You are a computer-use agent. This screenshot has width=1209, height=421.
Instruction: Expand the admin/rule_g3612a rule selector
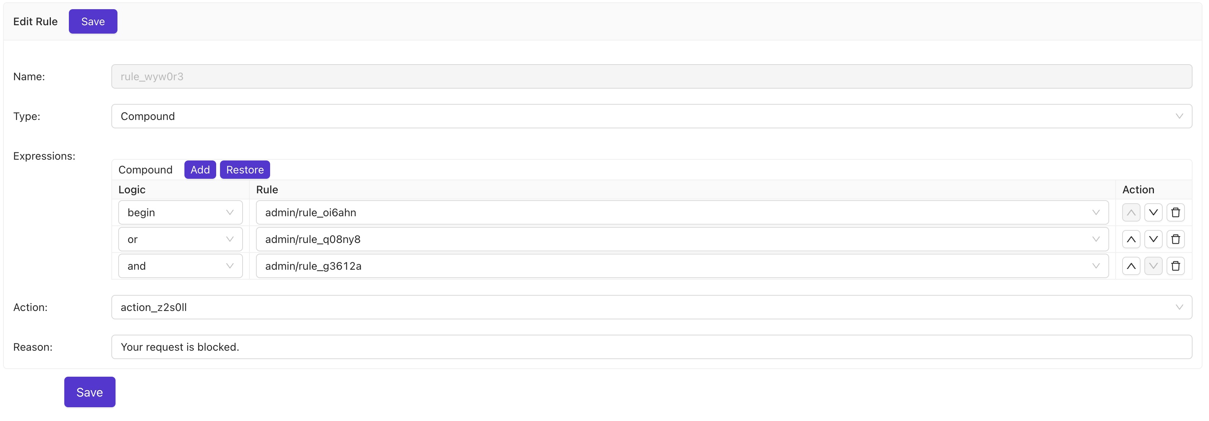(681, 266)
